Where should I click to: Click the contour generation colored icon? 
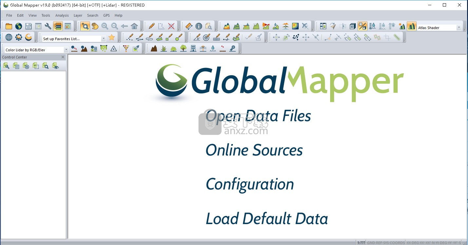pyautogui.click(x=295, y=26)
